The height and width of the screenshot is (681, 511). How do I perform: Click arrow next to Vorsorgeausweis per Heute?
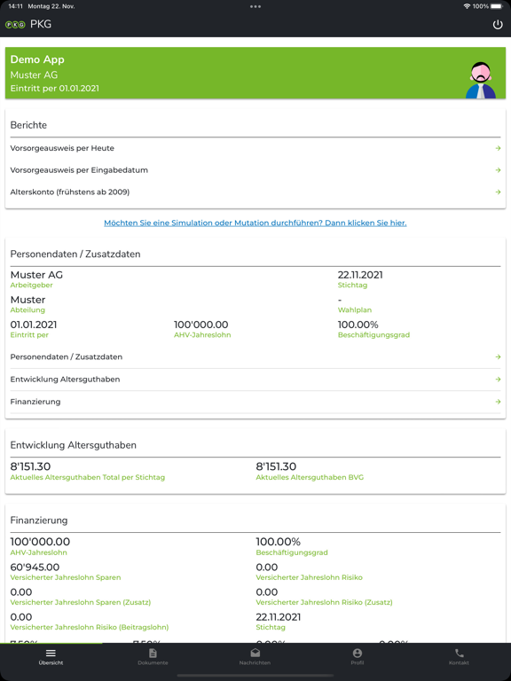click(x=498, y=148)
